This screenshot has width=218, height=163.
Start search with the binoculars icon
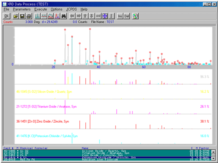coord(64,16)
